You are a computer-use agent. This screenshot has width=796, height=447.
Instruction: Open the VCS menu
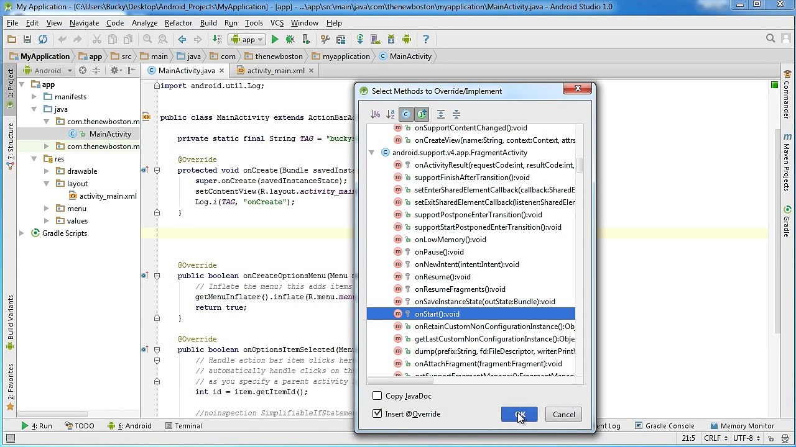click(277, 23)
